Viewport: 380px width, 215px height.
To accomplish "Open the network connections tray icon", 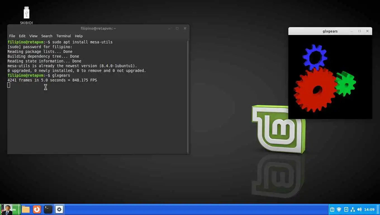I will 353,209.
